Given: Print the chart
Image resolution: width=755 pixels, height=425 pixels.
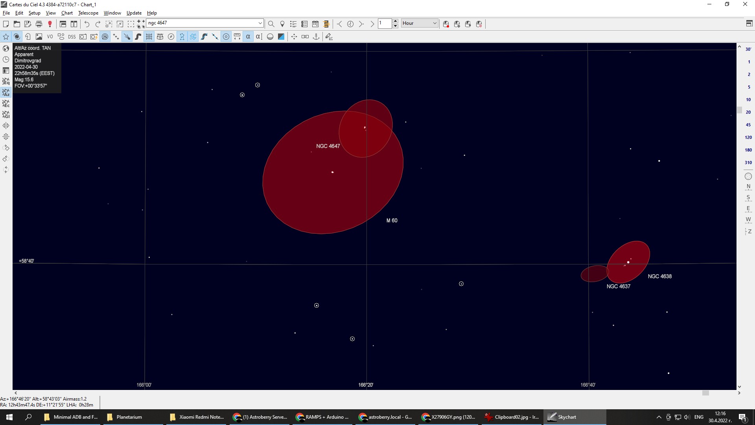Looking at the screenshot, I should pos(39,24).
